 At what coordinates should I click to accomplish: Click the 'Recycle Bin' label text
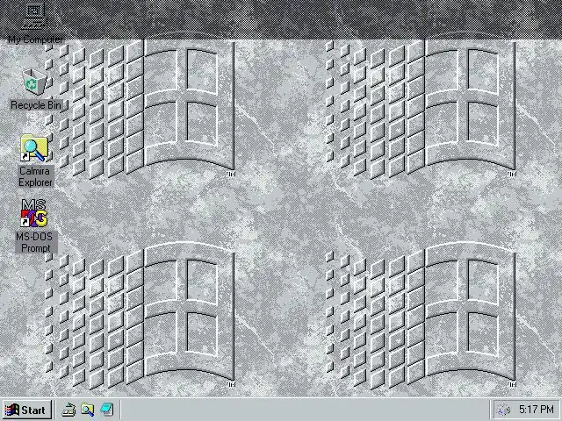click(36, 105)
